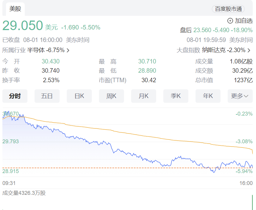Show the 月K chart
Screen dimensions: 256x210
click(x=144, y=96)
